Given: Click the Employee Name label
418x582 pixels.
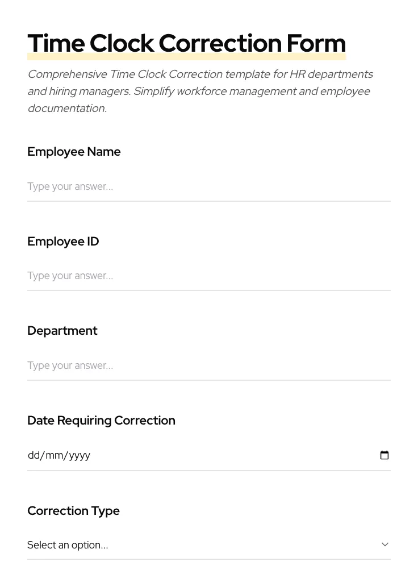Looking at the screenshot, I should click(74, 152).
